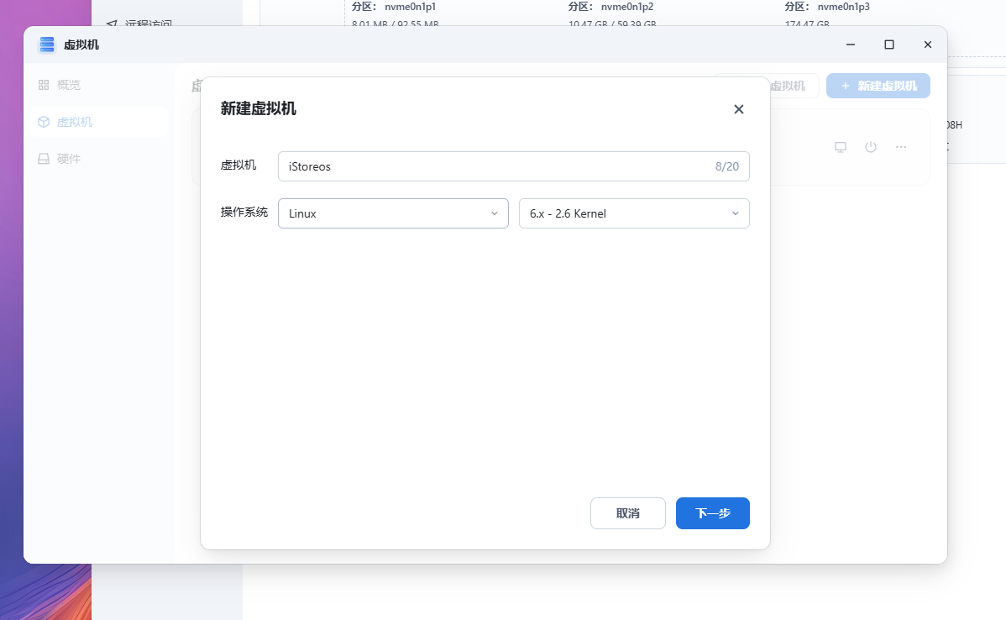Click the 远程访问 paper plane icon

pyautogui.click(x=111, y=24)
